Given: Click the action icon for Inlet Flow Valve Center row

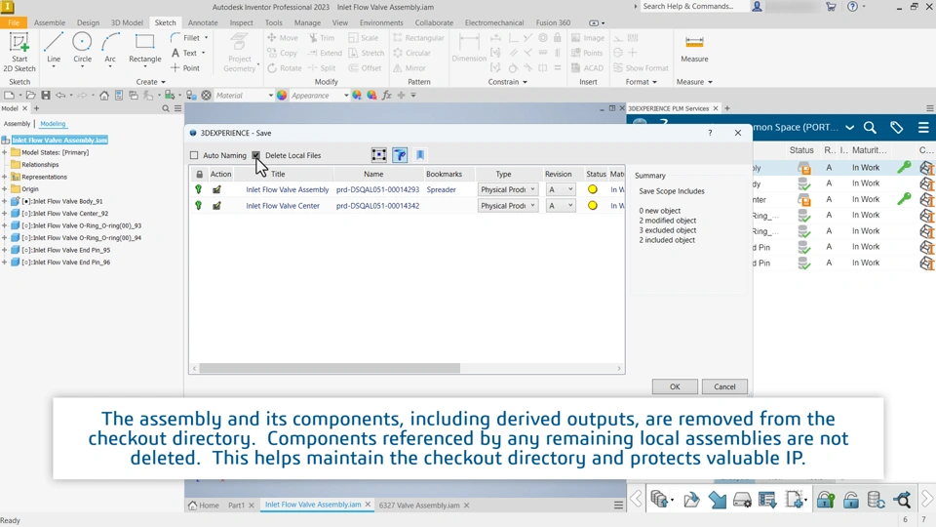Looking at the screenshot, I should click(216, 206).
